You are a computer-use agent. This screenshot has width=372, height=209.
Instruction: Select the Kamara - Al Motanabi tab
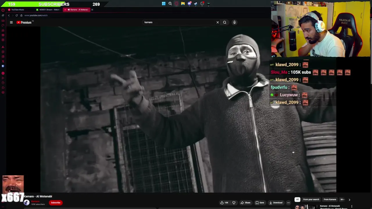point(77,10)
